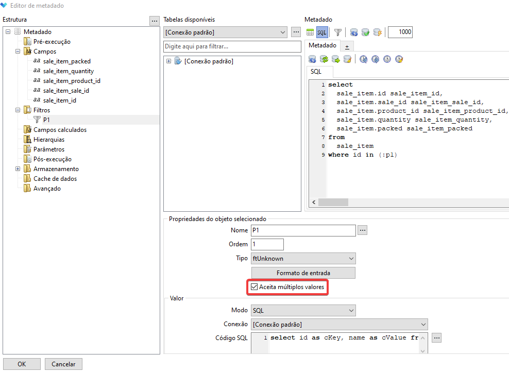Click the database with green checkmark icon
Screen dimensions: 509x372
coord(365,32)
